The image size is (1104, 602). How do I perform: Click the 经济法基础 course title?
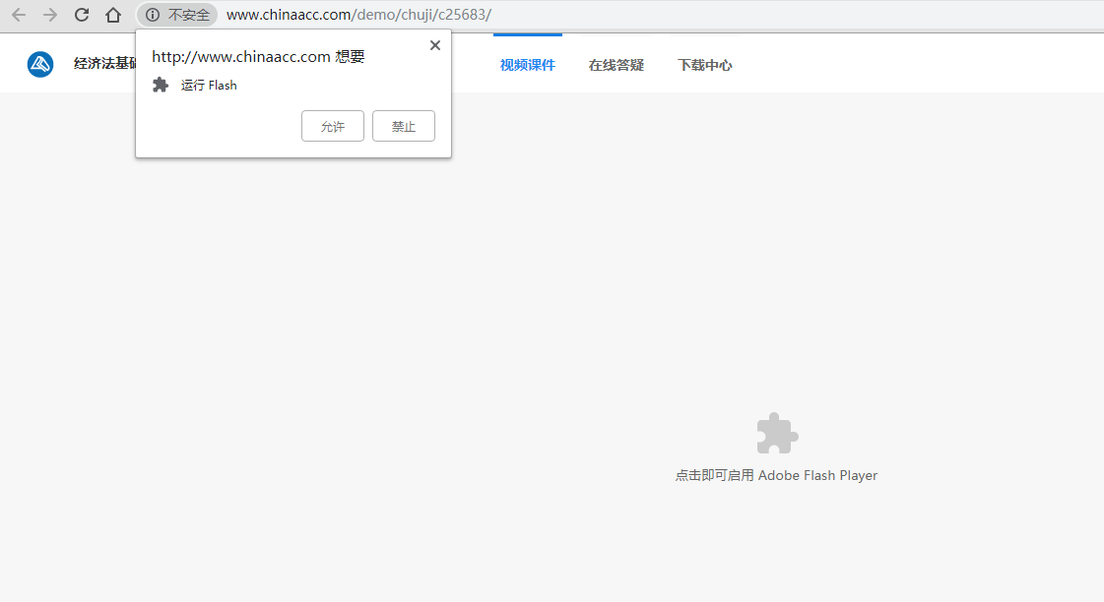(104, 65)
